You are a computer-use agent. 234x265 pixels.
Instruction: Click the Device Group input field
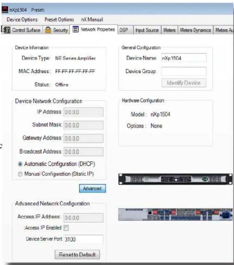tap(184, 71)
